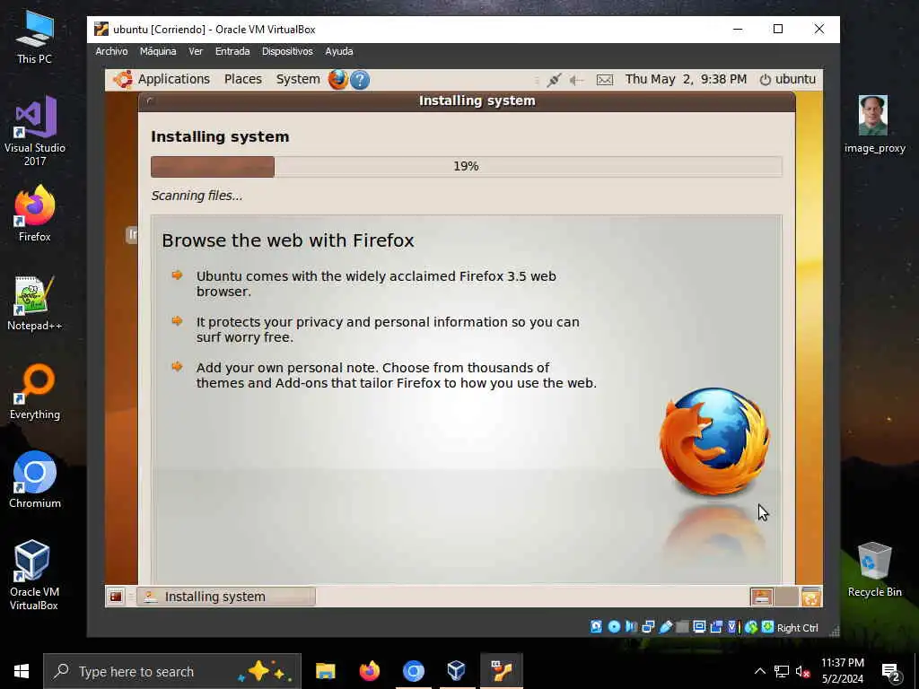This screenshot has height=689, width=919.
Task: Select the Chromium desktop shortcut
Action: 35,480
